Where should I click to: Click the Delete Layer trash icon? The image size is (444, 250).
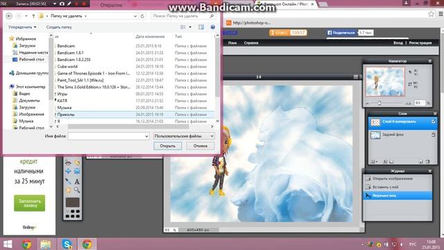427,162
